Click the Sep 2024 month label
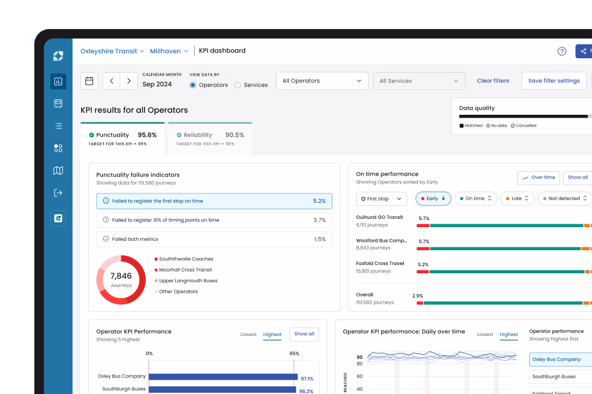The image size is (592, 394). pyautogui.click(x=157, y=85)
